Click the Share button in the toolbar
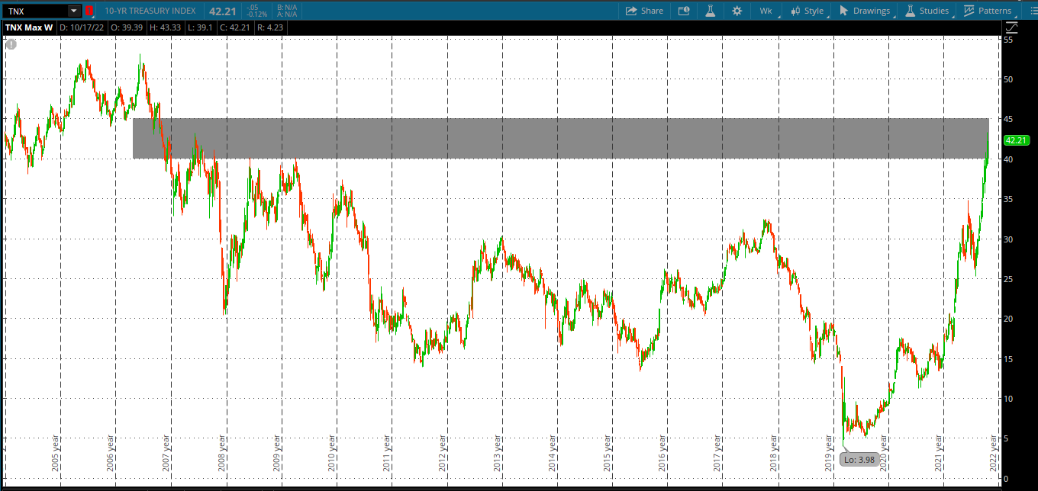 (644, 11)
